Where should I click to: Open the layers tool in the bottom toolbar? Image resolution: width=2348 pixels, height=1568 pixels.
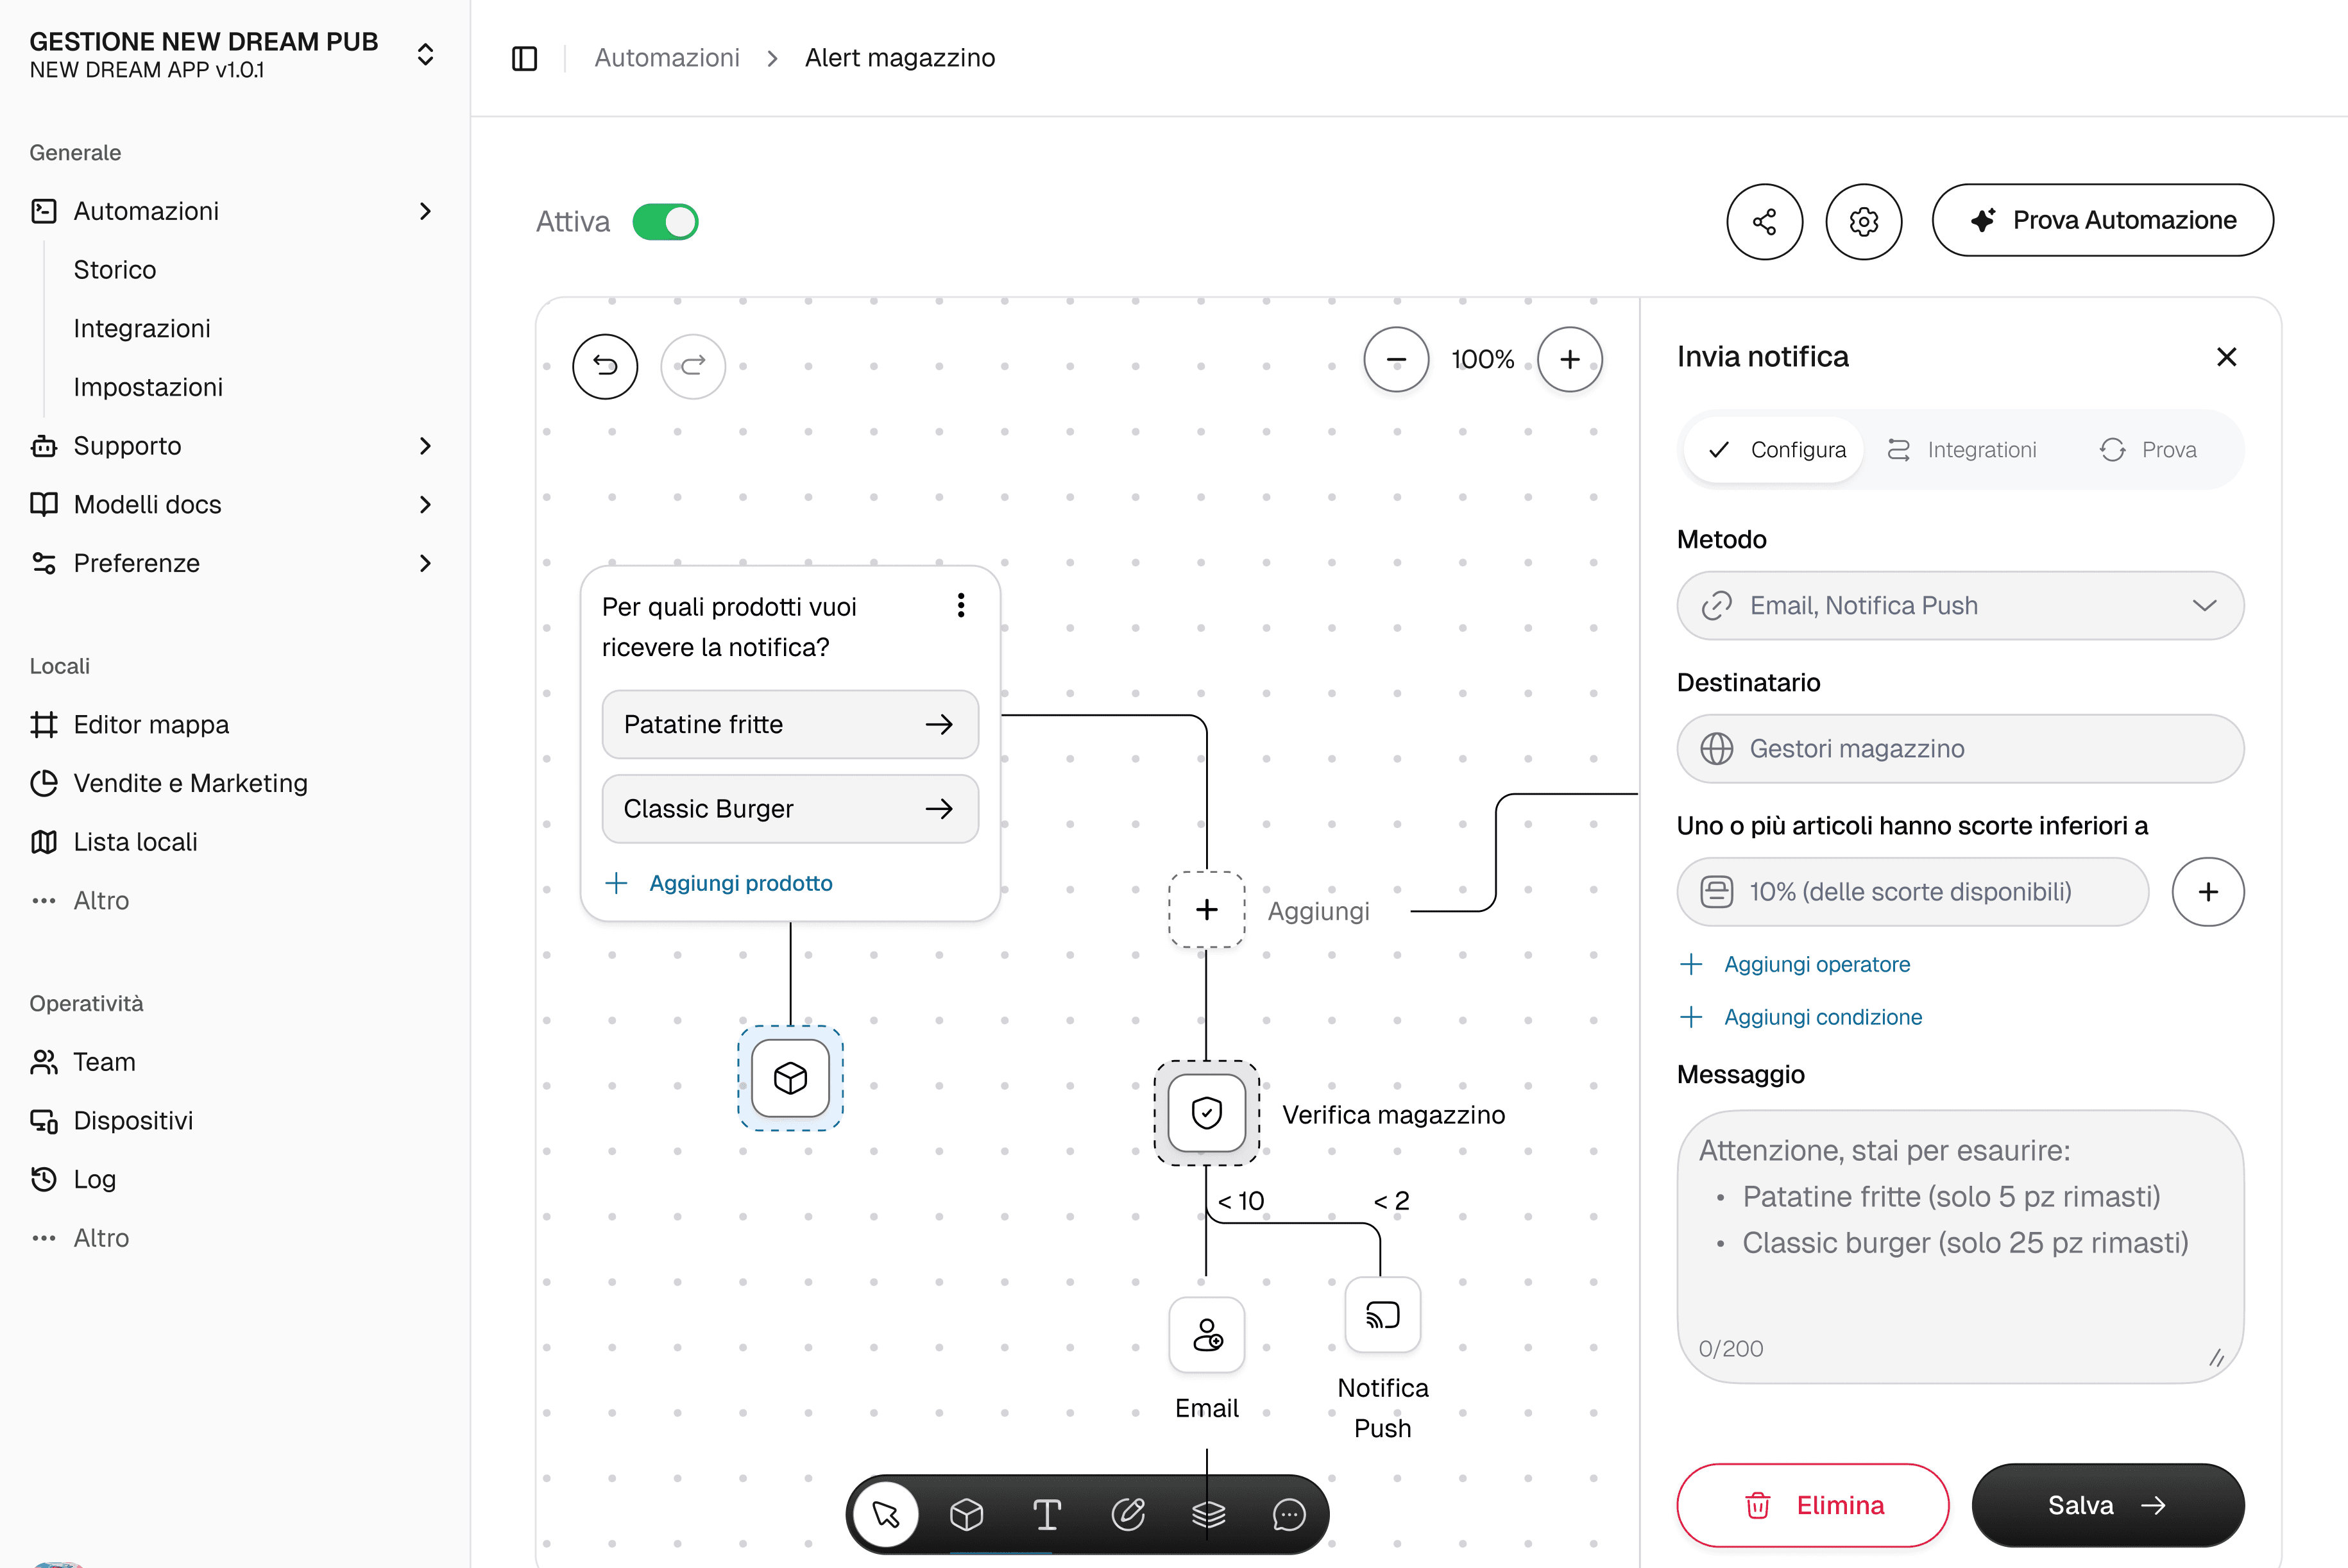[1209, 1514]
